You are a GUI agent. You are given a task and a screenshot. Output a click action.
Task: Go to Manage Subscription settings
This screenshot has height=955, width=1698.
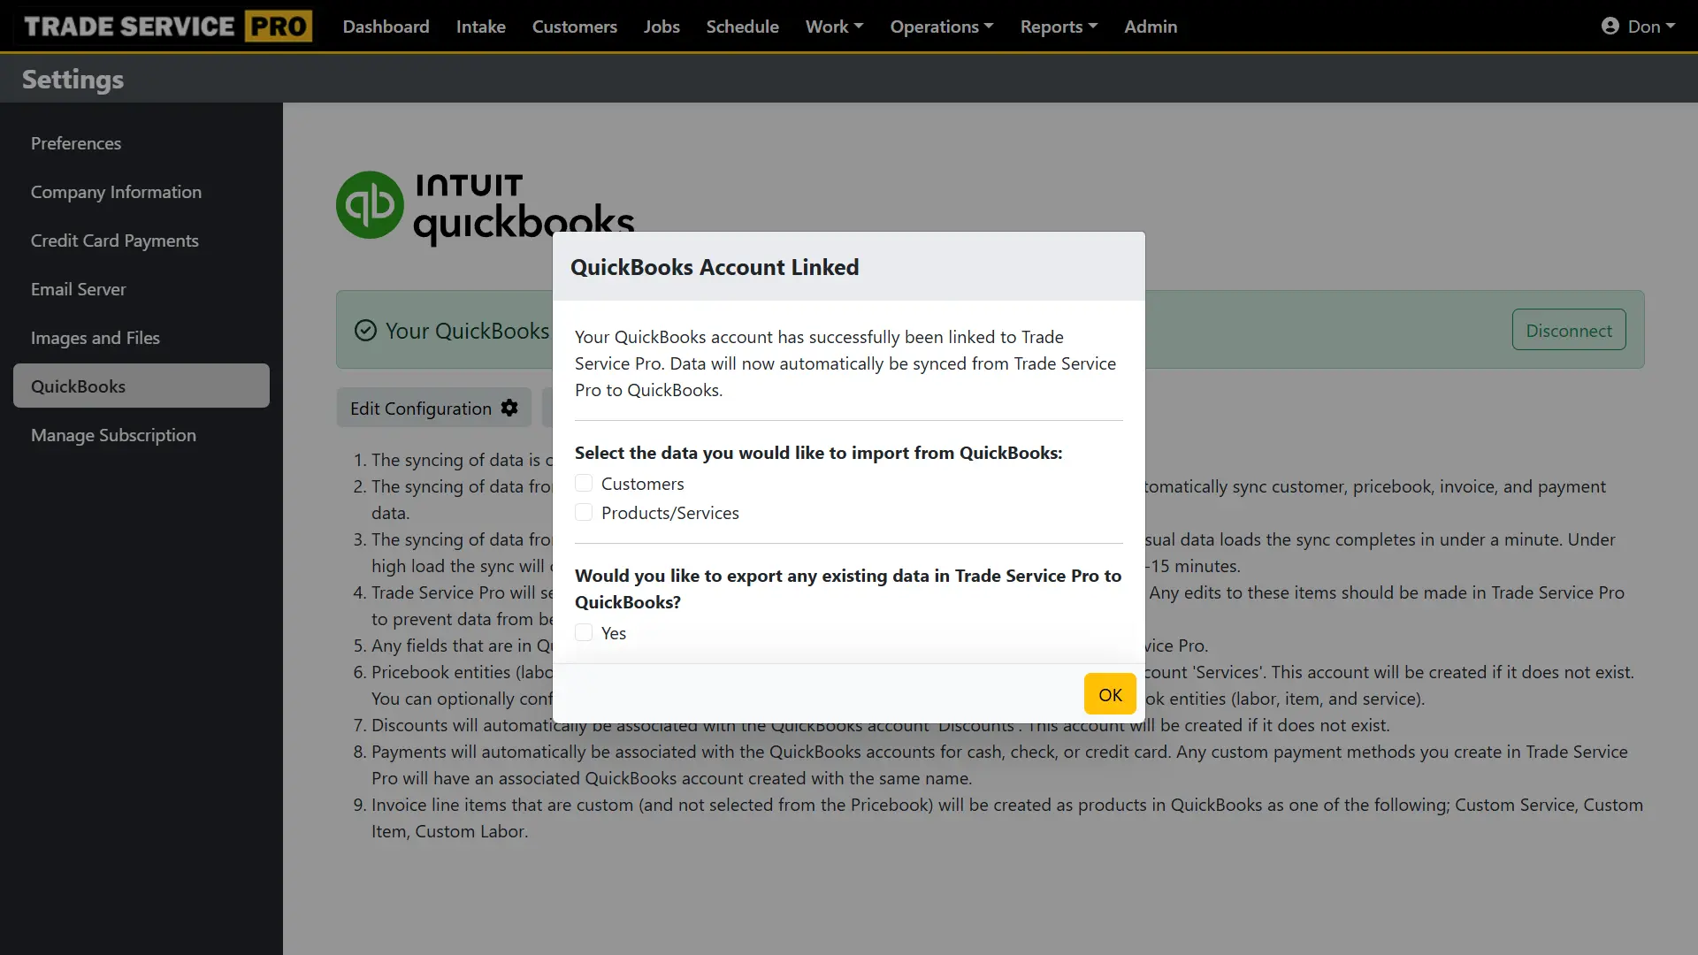[112, 434]
